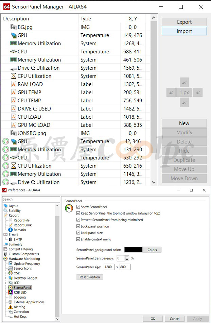Toggle Prevent SensorPanel from being minimized
This screenshot has height=323, width=211.
(78, 220)
